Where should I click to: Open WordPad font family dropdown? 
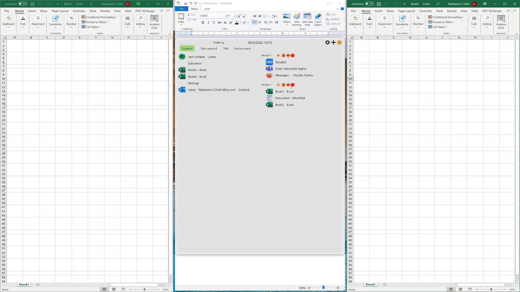point(225,16)
